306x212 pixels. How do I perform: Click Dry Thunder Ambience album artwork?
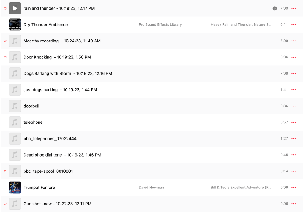(x=15, y=25)
